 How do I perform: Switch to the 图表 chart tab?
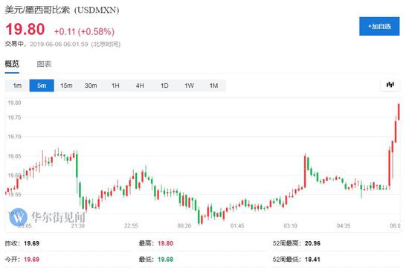tap(44, 64)
